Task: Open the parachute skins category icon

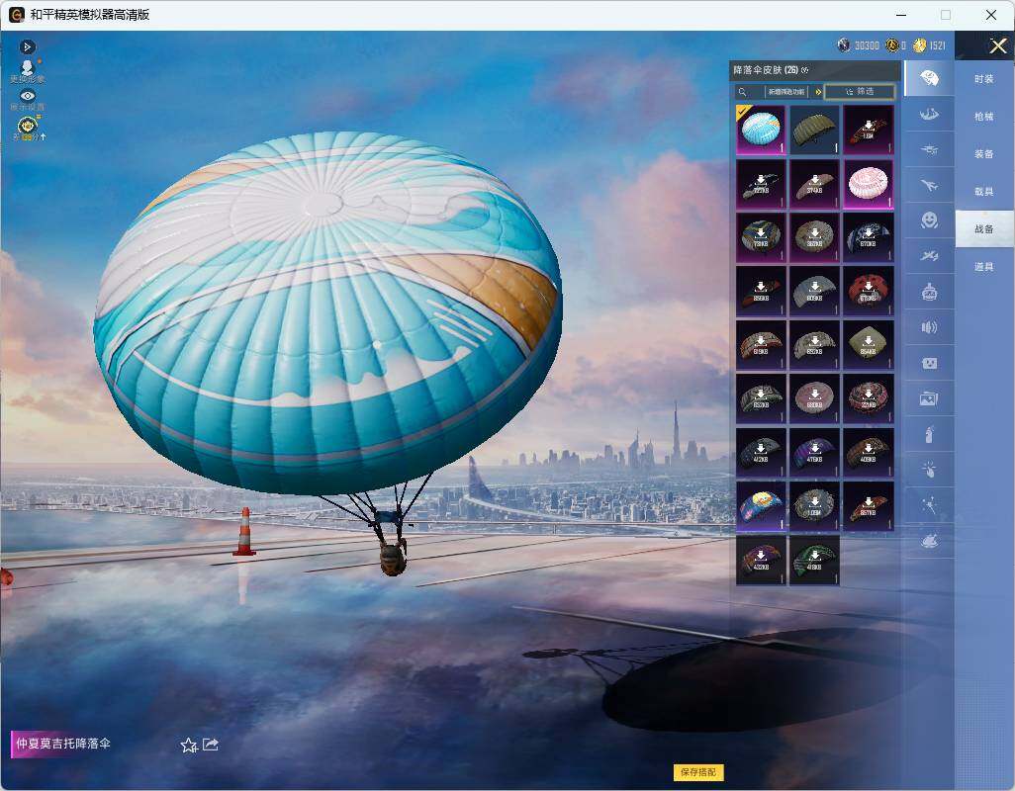Action: 929,78
